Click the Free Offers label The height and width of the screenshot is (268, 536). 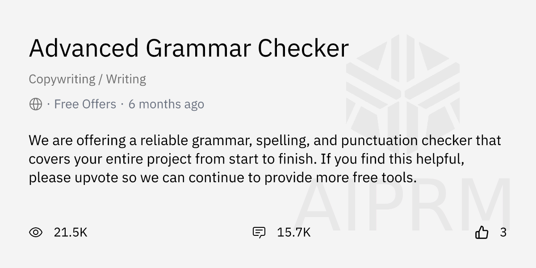pos(85,104)
